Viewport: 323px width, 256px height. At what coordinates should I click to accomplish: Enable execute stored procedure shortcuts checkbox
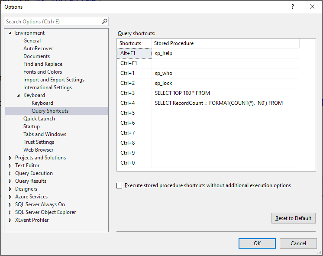(119, 185)
